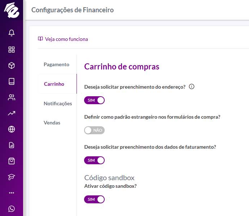Toggle billing data request switch
Screen dimensions: 249x216
[94, 160]
